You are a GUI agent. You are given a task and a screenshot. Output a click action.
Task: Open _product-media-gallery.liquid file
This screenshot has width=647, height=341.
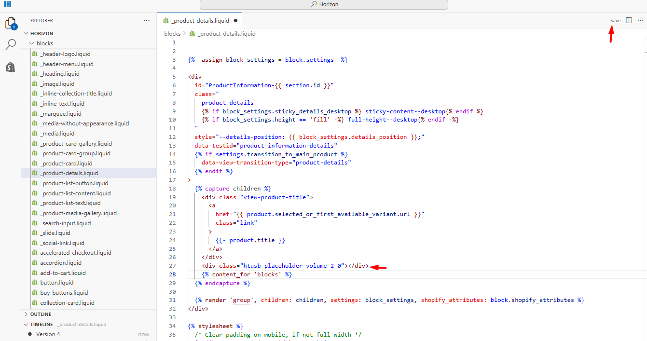coord(78,213)
